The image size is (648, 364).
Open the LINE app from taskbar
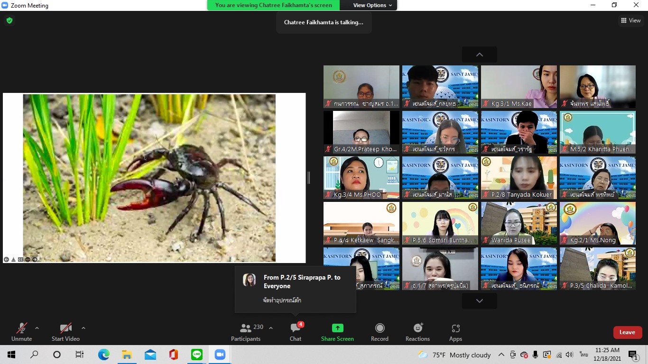point(197,355)
